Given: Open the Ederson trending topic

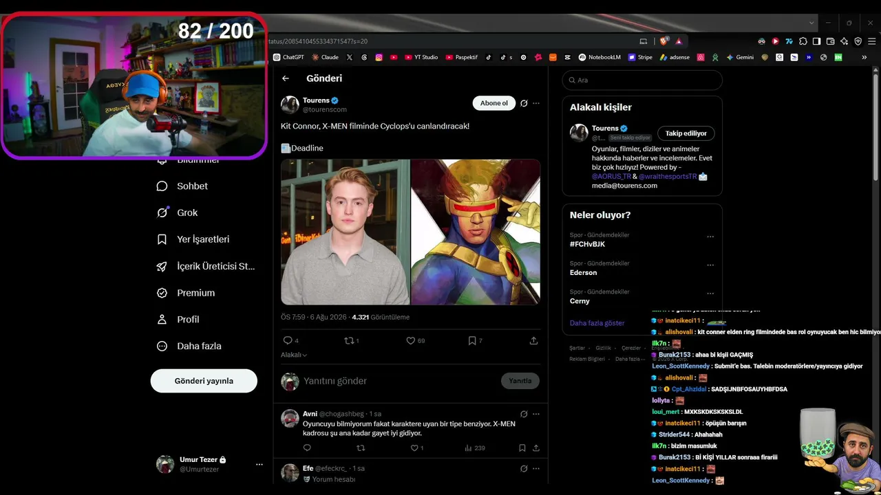Looking at the screenshot, I should click(x=584, y=273).
